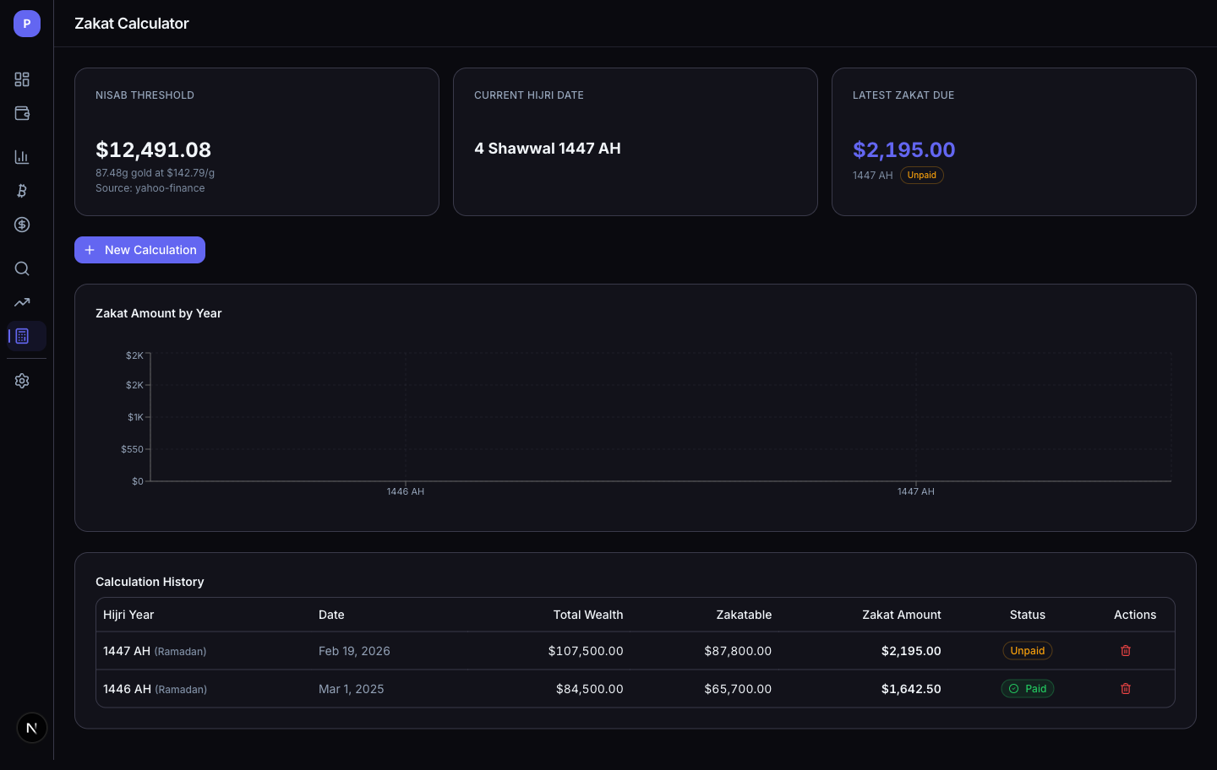This screenshot has width=1217, height=770.
Task: Click the $65,700.00 zakatable value
Action: [738, 689]
